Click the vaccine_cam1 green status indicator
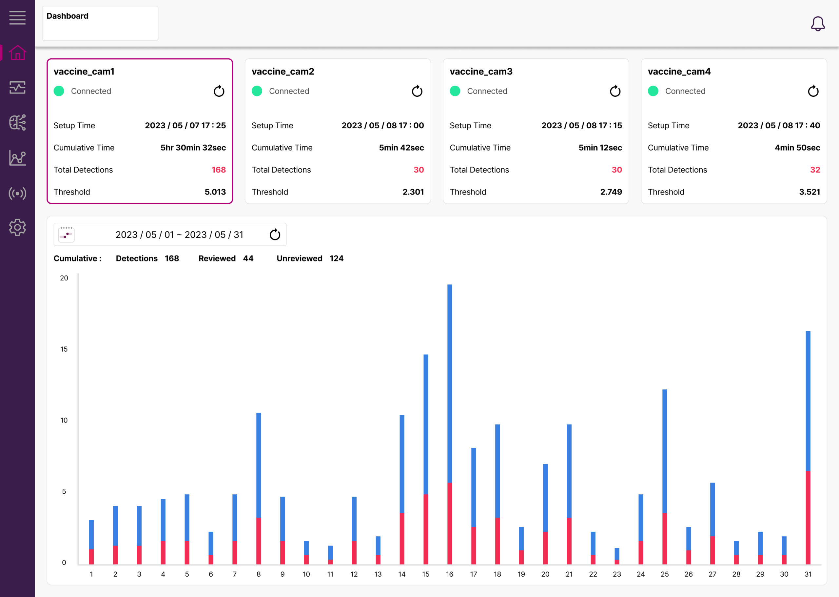 (x=59, y=91)
